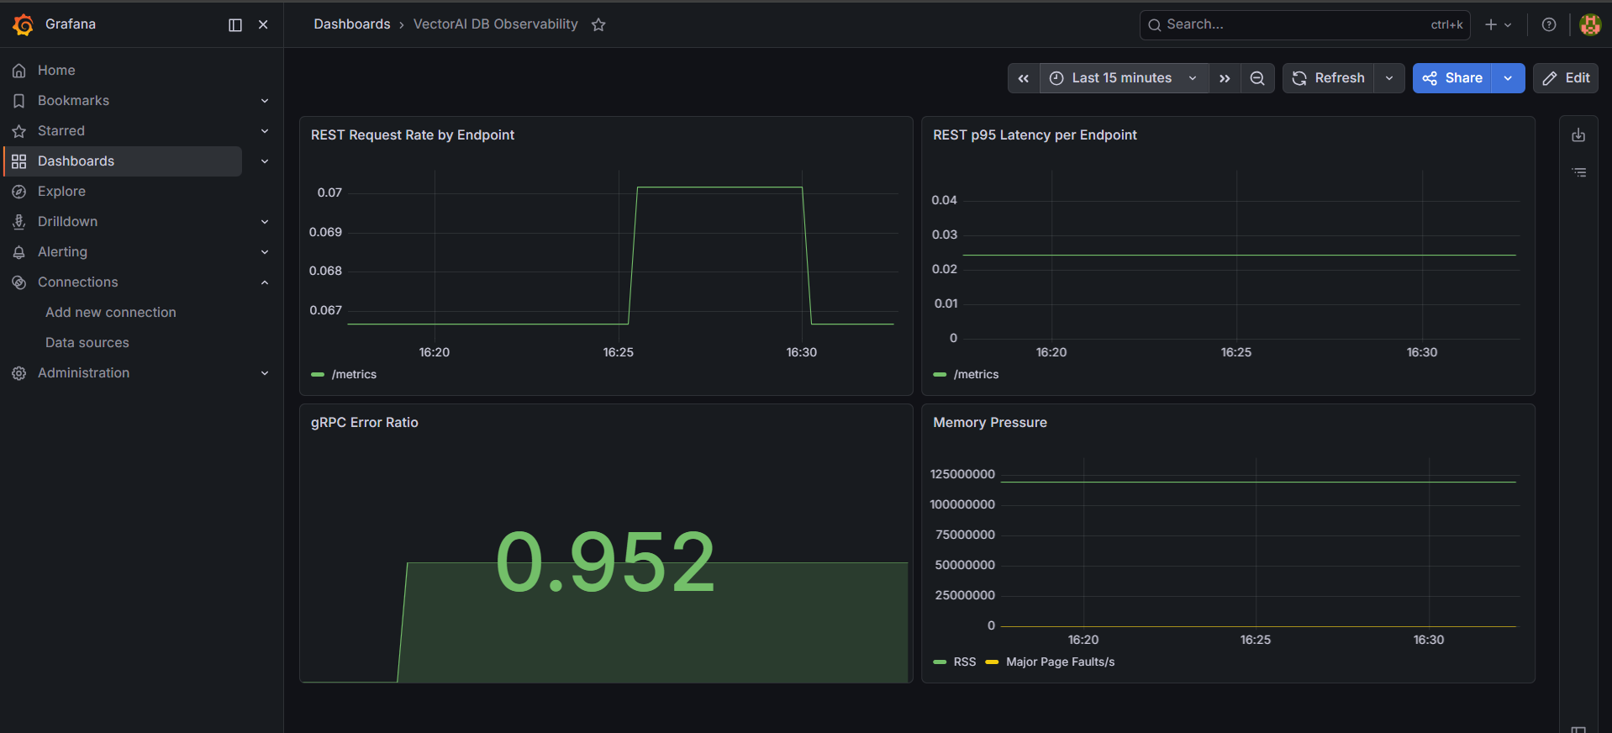Focus the Search field
Screen dimensions: 1612x733
(1304, 25)
